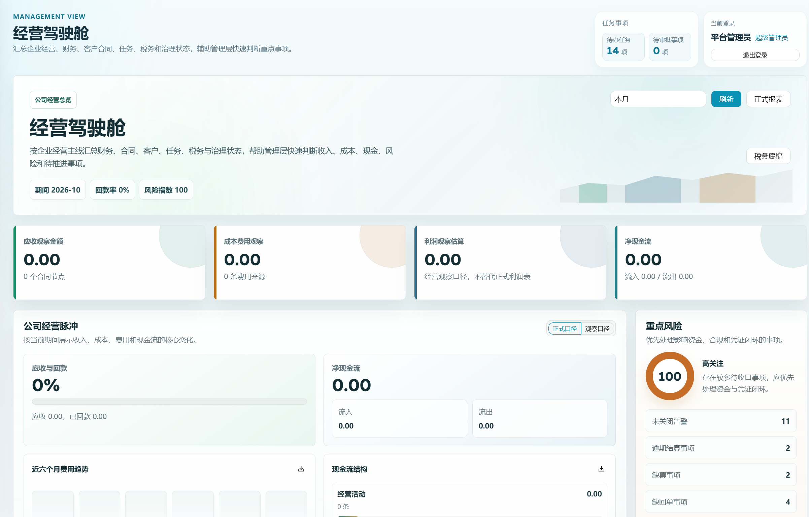
Task: Download the 现金流结构 chart
Action: (x=601, y=469)
